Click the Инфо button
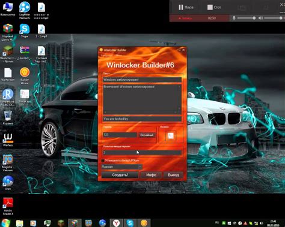285x227 pixels. (151, 175)
